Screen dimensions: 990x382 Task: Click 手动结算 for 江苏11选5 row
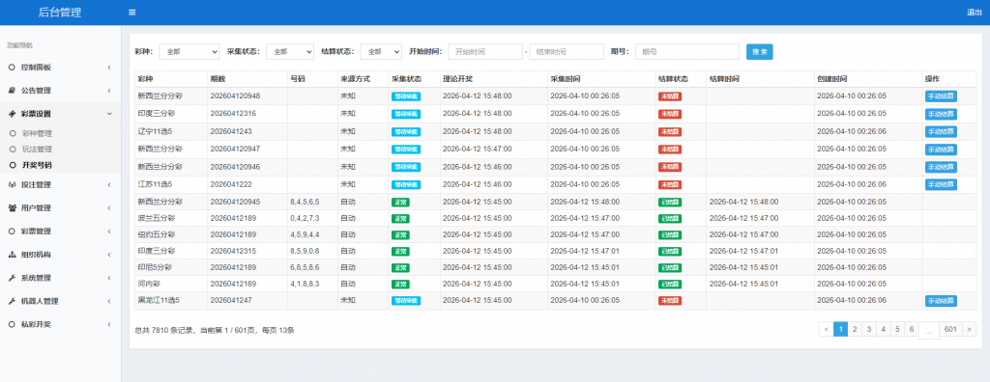point(941,184)
